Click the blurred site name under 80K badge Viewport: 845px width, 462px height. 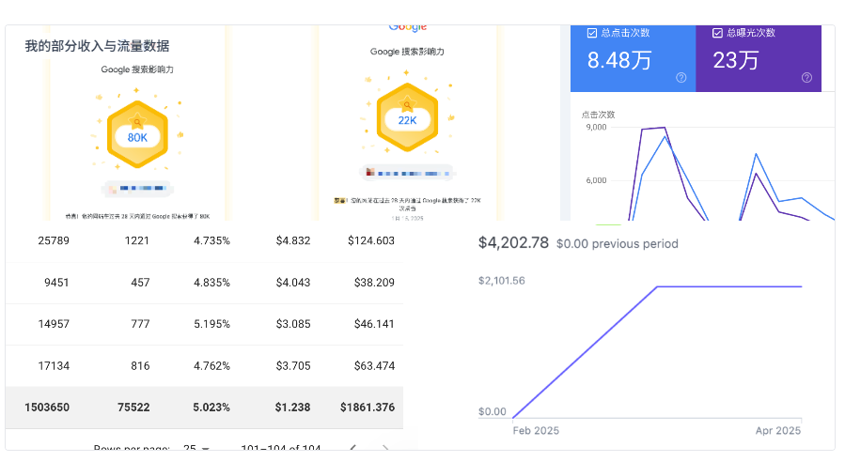click(x=137, y=189)
